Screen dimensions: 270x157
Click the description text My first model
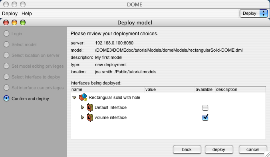point(109,57)
